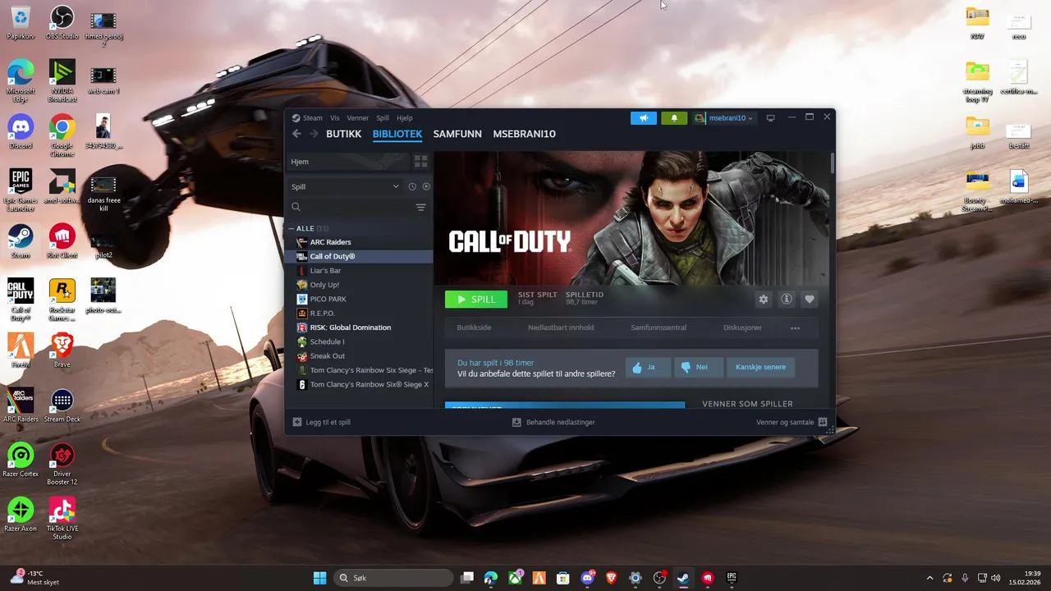
Task: Open Samfunnssentral link
Action: click(659, 328)
